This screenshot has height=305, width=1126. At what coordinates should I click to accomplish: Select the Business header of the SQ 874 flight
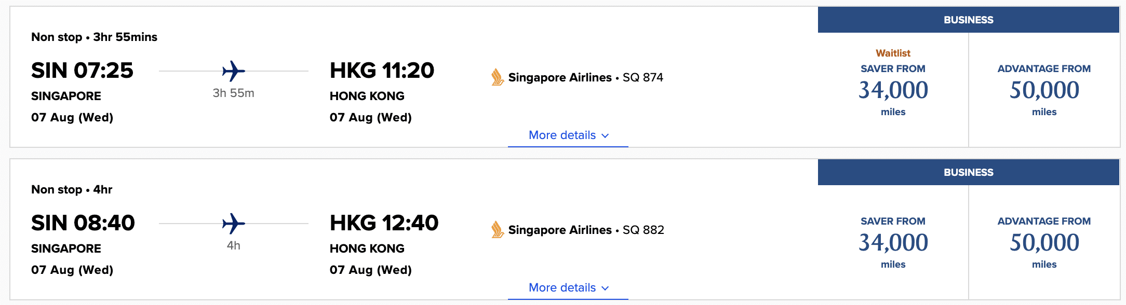[x=968, y=20]
